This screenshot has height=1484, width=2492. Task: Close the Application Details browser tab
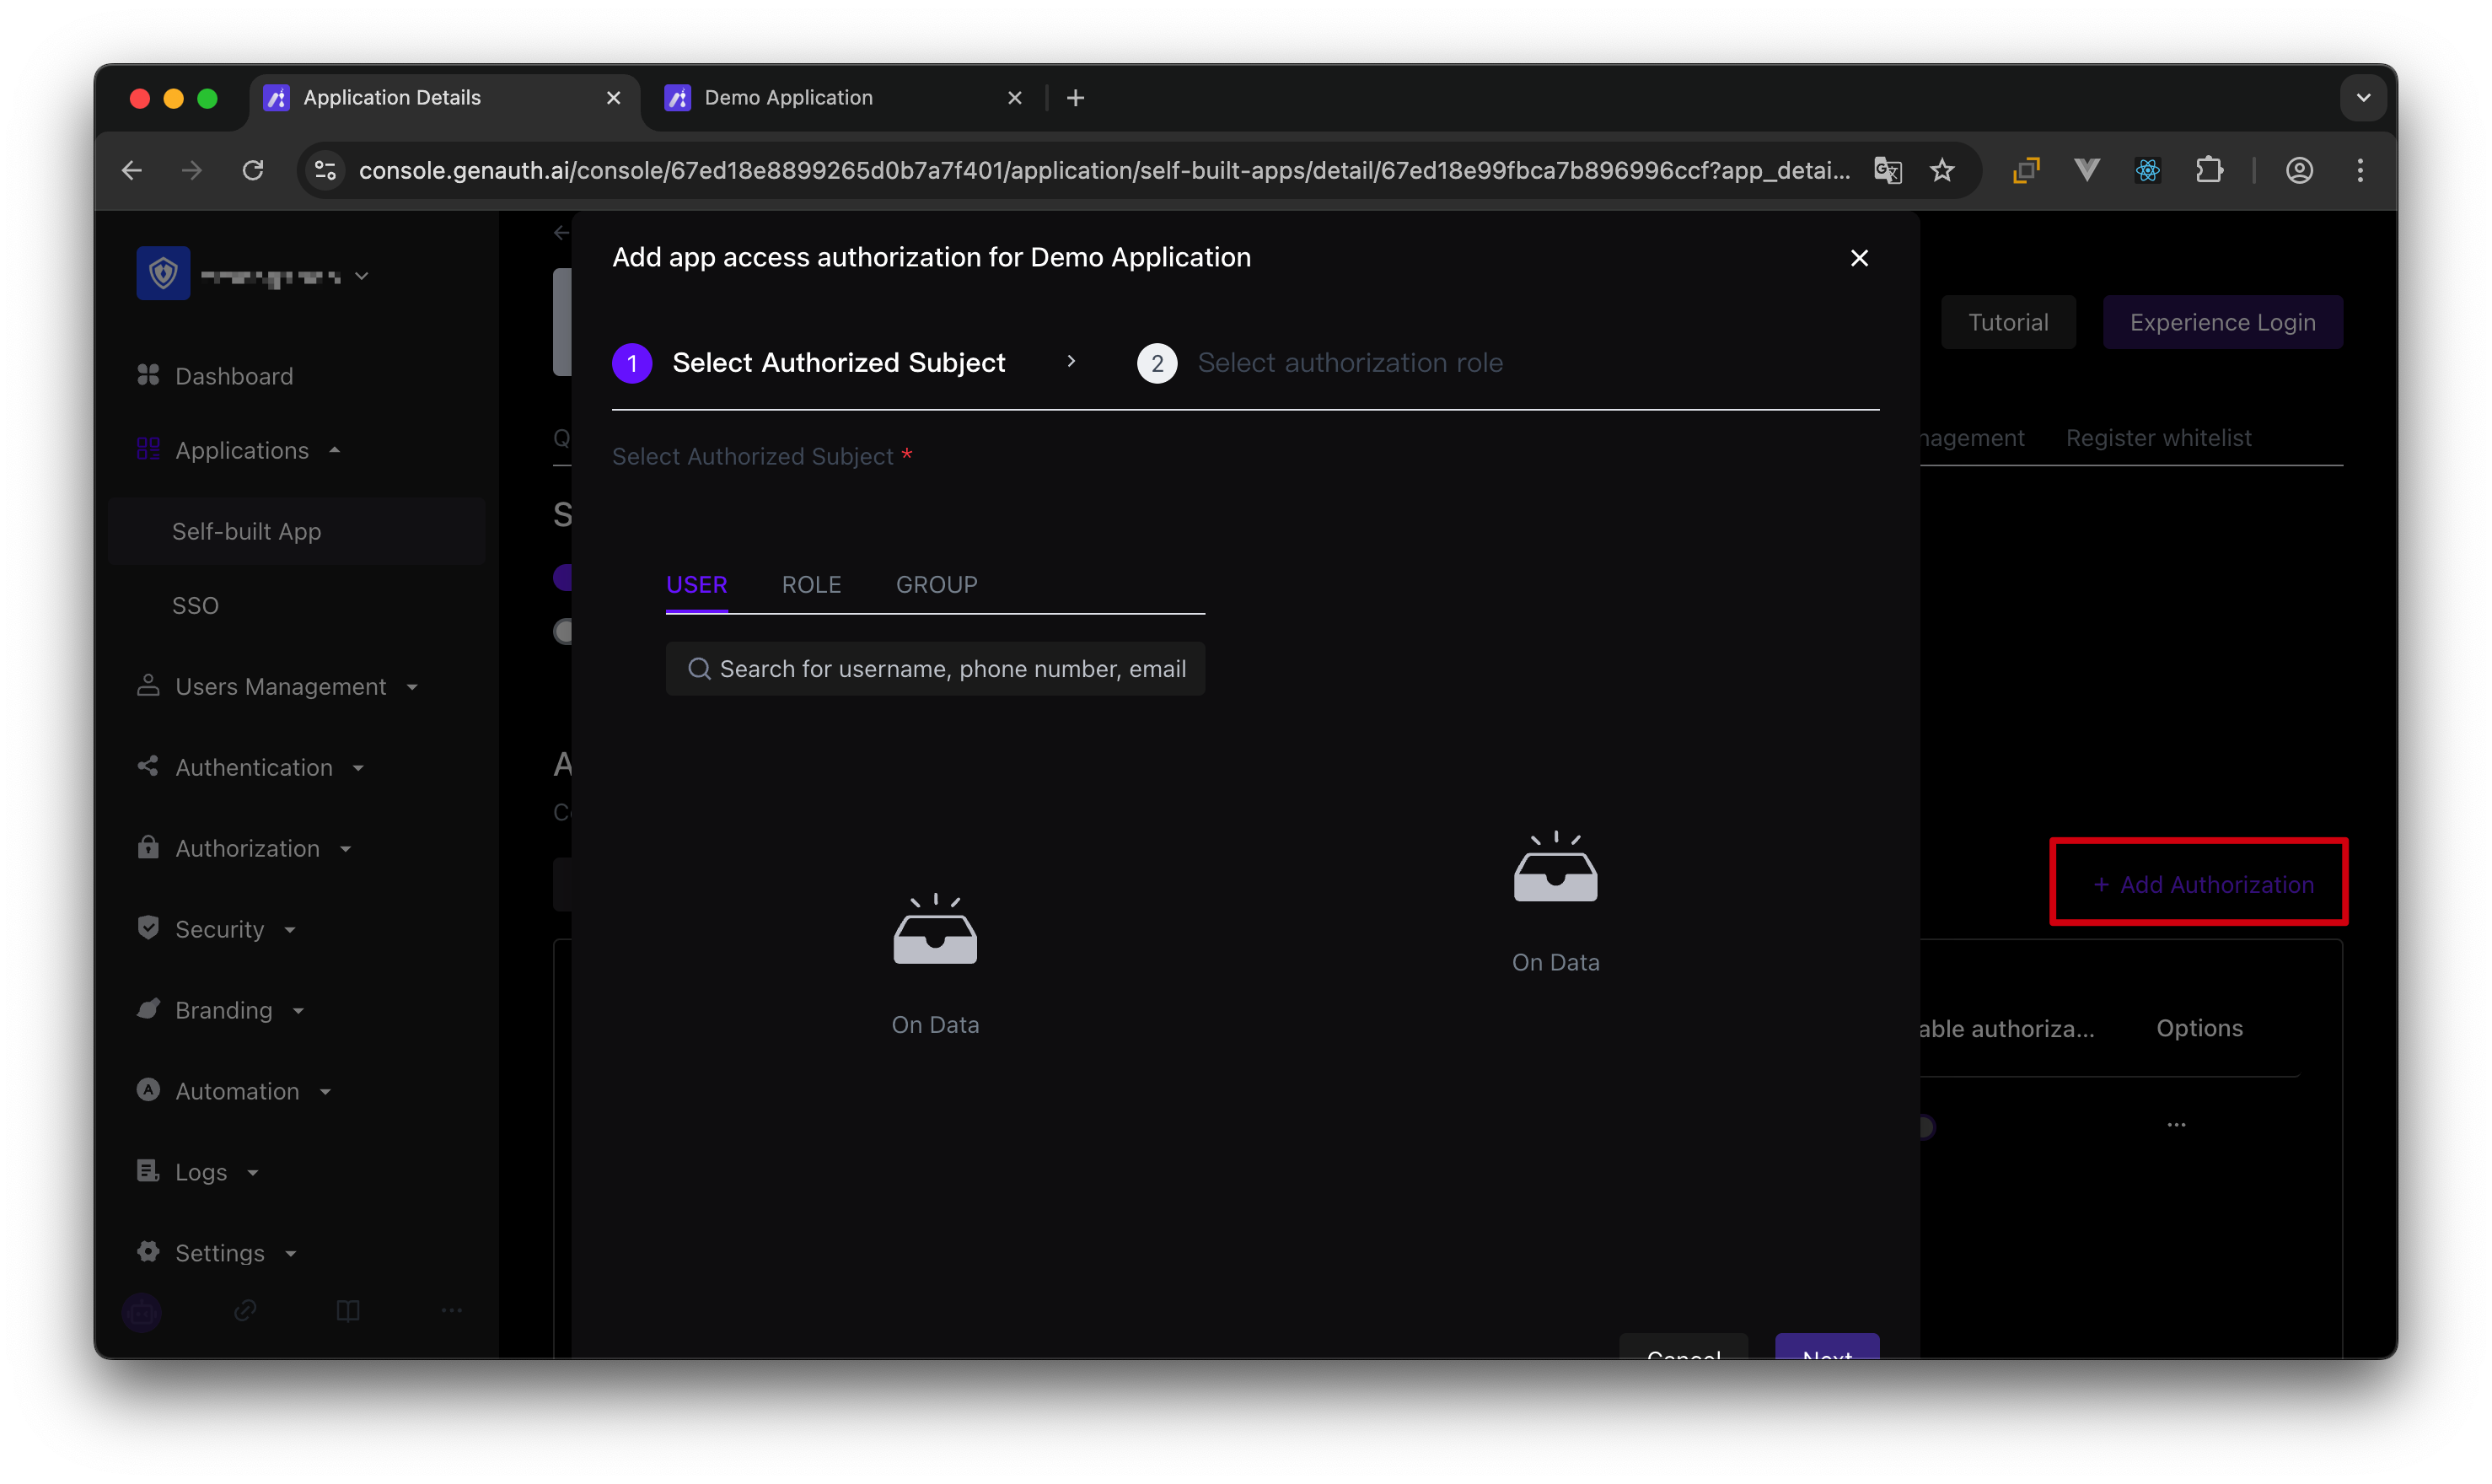(614, 98)
